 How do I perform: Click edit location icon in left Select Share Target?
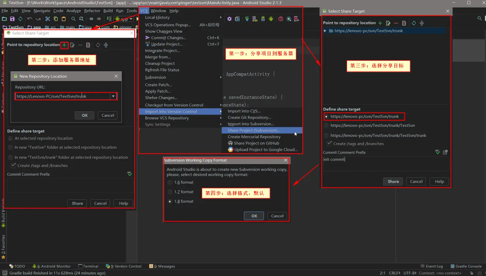[x=72, y=45]
